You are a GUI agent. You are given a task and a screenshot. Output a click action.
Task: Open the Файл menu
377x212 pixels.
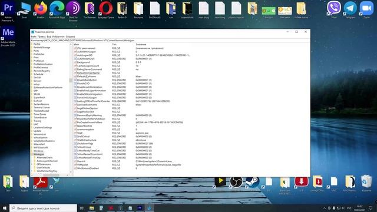click(x=34, y=37)
